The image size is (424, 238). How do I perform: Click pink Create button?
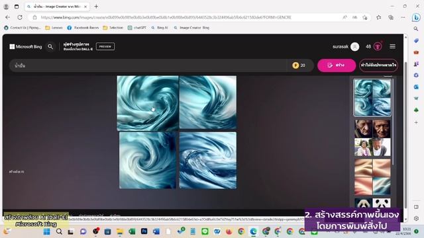(x=337, y=65)
